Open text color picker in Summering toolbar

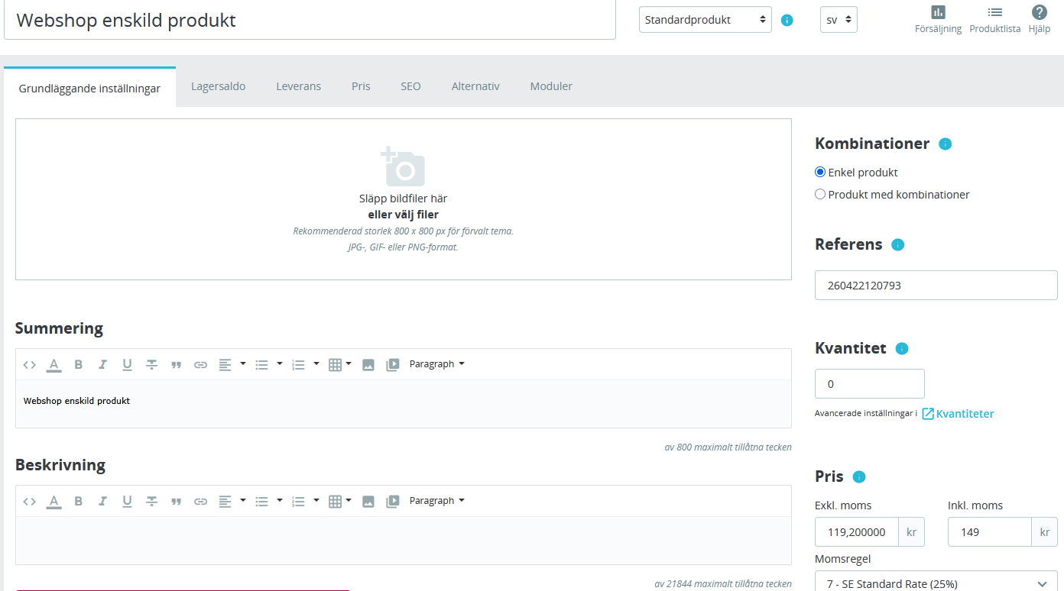pos(54,365)
